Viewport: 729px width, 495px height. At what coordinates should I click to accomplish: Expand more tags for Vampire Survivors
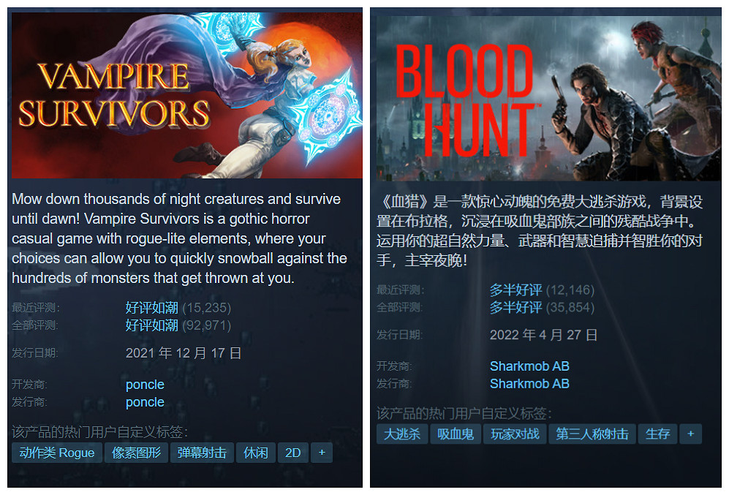(322, 453)
